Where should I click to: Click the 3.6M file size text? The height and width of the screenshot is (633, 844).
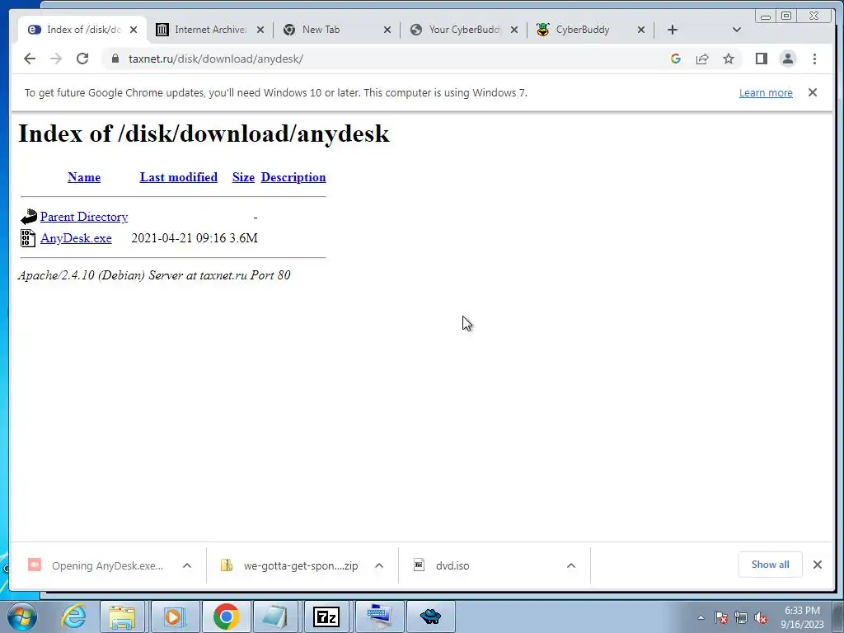tap(244, 238)
